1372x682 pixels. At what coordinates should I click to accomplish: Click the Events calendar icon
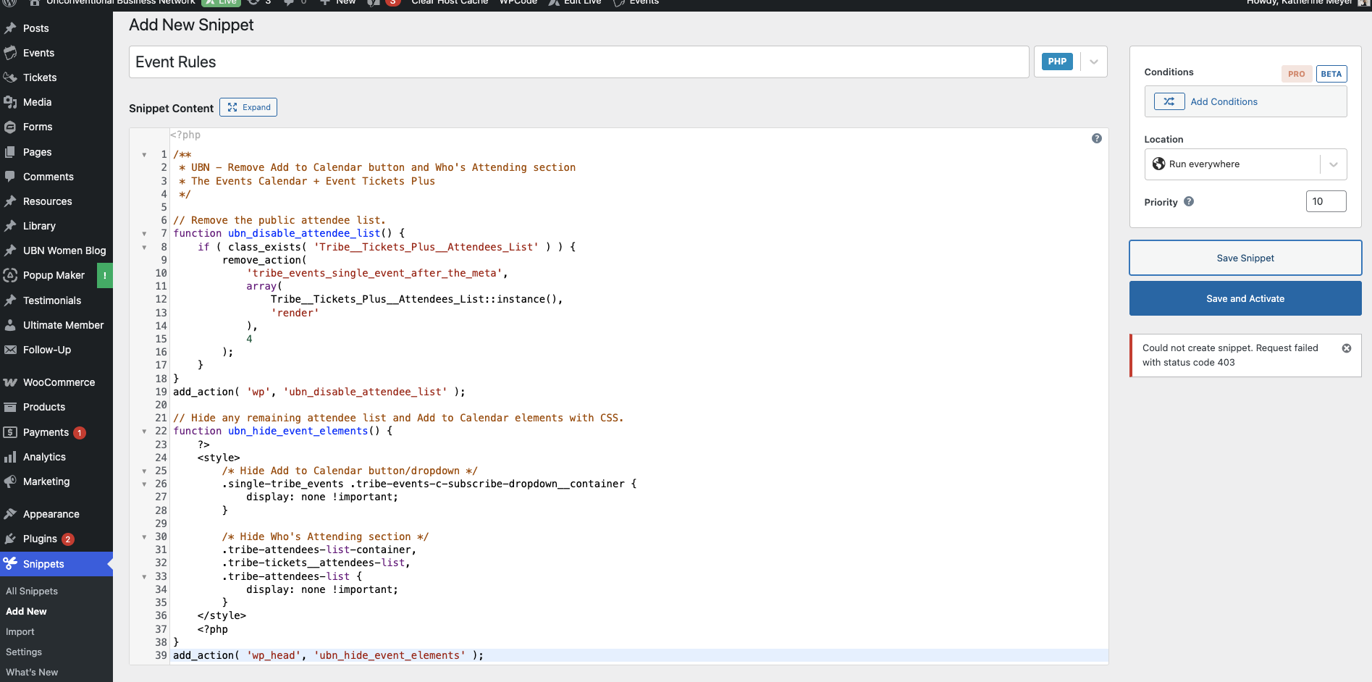pos(10,53)
